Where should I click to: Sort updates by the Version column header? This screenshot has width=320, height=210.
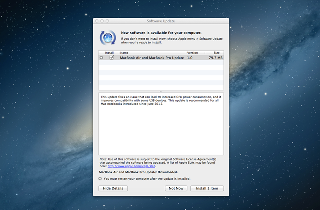click(x=193, y=52)
